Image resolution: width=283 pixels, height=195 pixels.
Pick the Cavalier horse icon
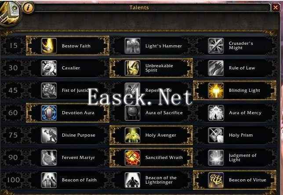[x=49, y=68]
